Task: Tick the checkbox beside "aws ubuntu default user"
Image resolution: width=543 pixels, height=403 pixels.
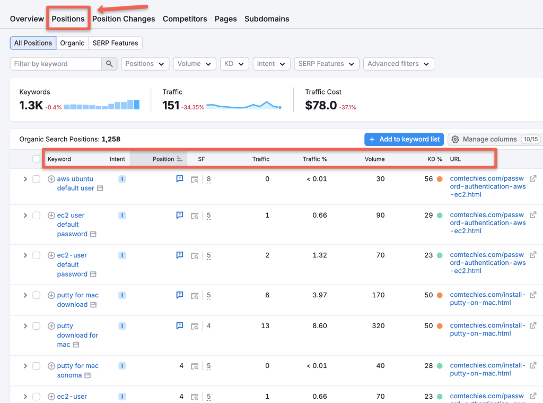Action: tap(36, 179)
